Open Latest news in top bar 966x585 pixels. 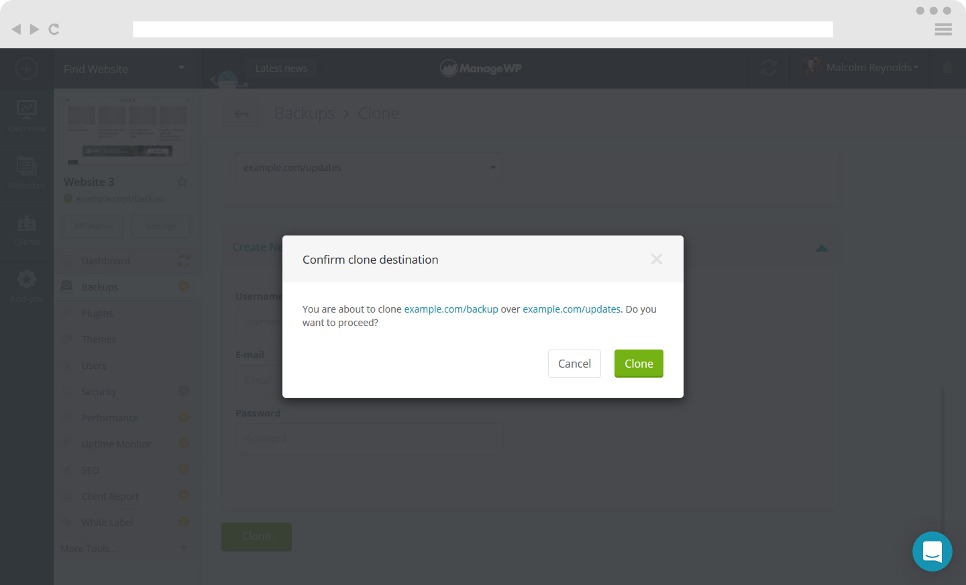(x=281, y=68)
